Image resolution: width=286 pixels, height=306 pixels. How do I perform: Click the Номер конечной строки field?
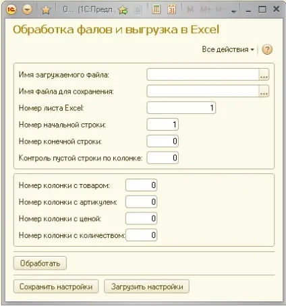[163, 141]
